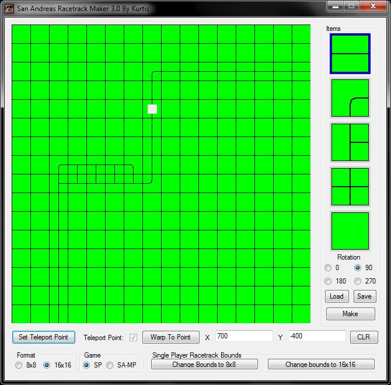Click the application icon in title bar
This screenshot has width=391, height=385.
tap(9, 9)
